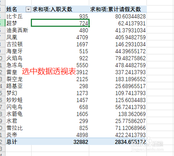Select the cell with value 25.77586207

[x=118, y=121]
